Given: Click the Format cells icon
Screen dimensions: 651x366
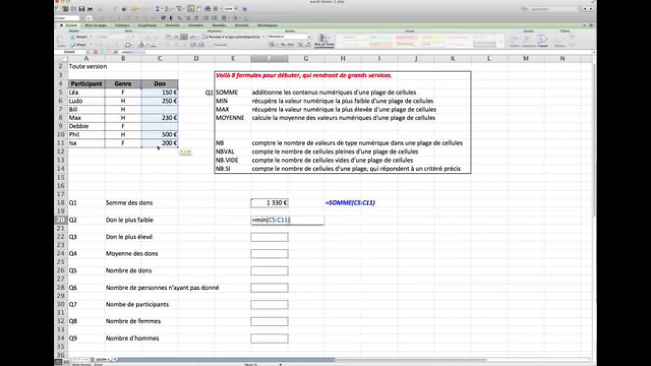Looking at the screenshot, I should tap(542, 40).
